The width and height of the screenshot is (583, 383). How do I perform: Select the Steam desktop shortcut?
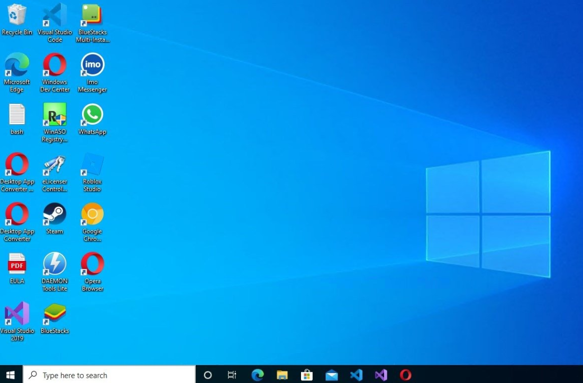tap(54, 219)
